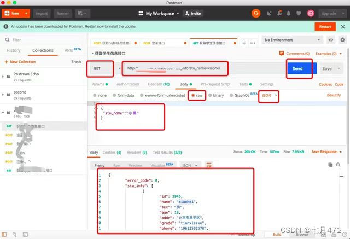
Task: Open the Save dropdown arrow
Action: tap(339, 68)
